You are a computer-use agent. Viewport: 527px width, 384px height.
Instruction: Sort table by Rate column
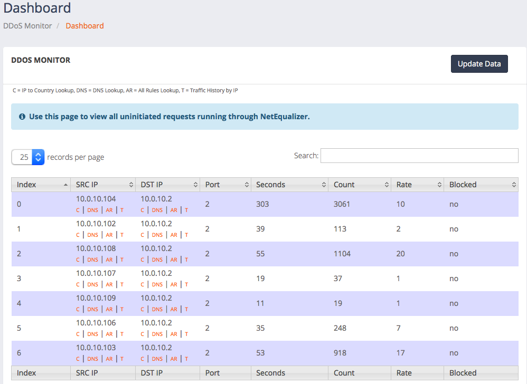tap(417, 185)
